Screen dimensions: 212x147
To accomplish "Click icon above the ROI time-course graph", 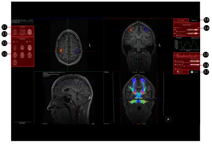I will (x=192, y=38).
